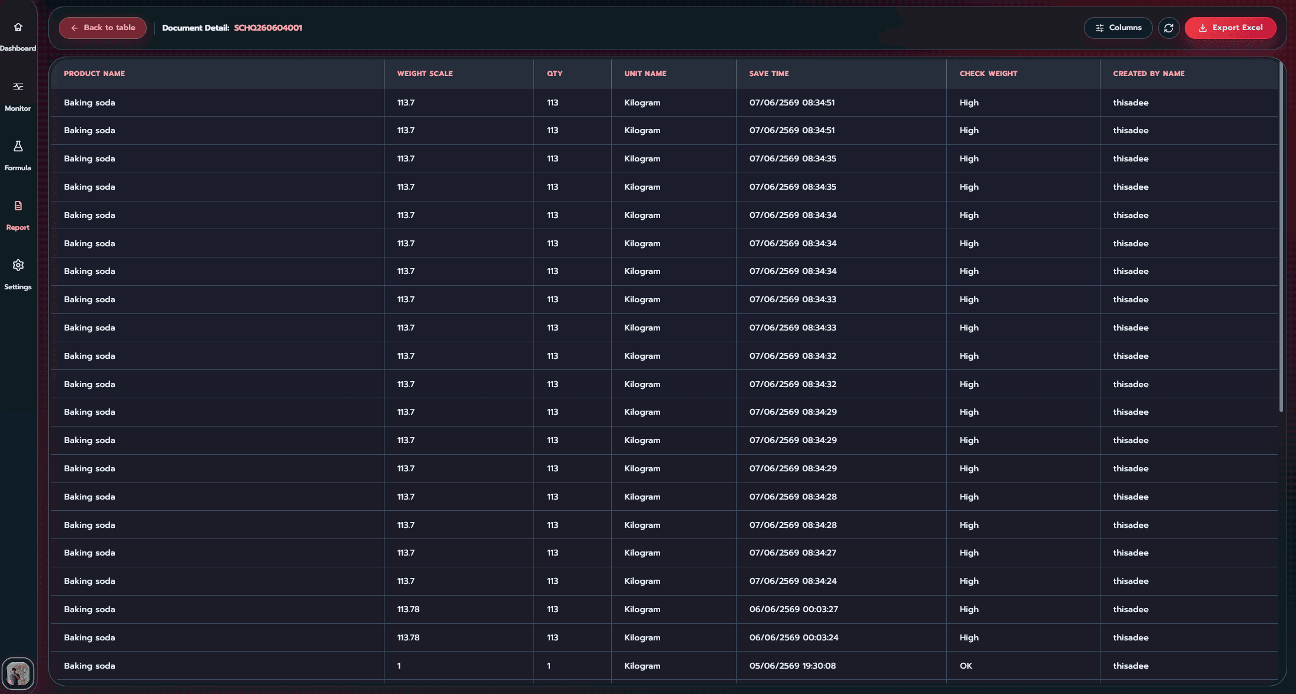Sort by Save Time column header
The height and width of the screenshot is (694, 1296).
pyautogui.click(x=768, y=74)
